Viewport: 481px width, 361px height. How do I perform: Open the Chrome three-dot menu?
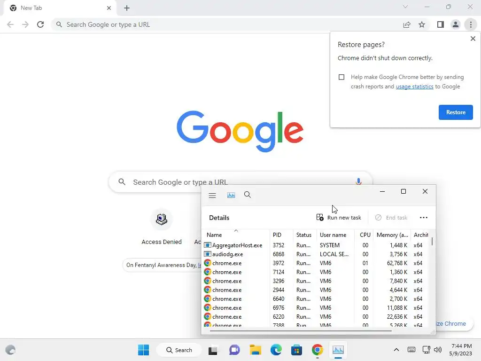click(471, 24)
